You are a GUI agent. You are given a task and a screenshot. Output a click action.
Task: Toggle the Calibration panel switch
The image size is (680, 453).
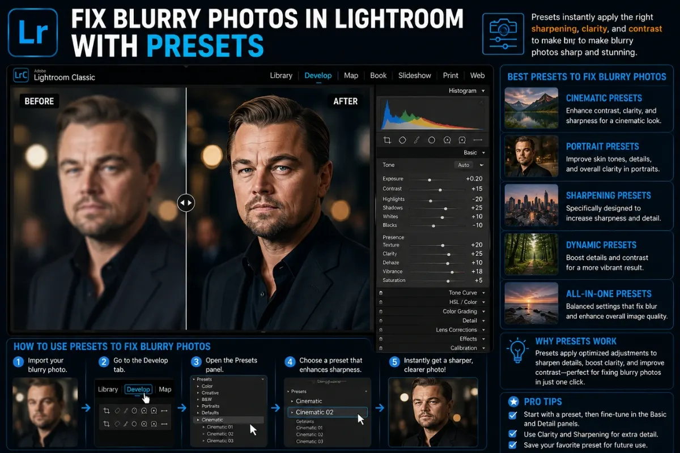click(380, 348)
